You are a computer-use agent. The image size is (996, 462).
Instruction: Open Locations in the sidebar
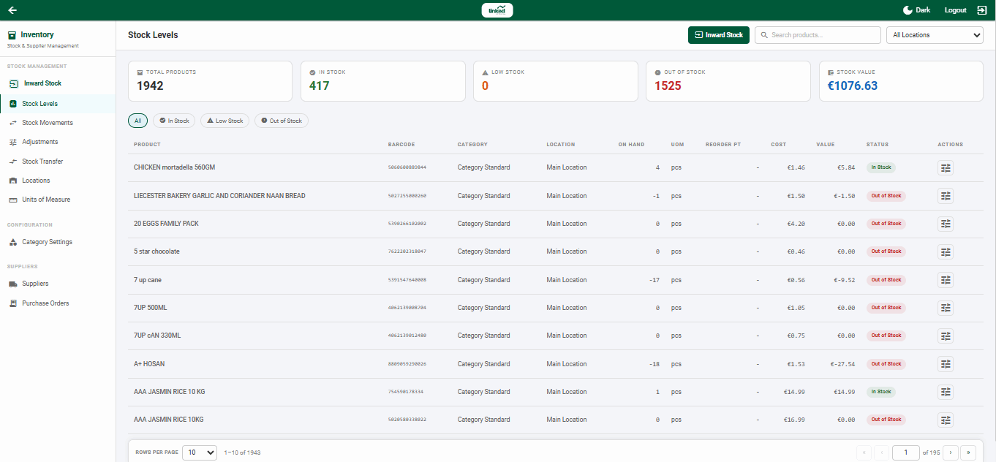pos(58,181)
